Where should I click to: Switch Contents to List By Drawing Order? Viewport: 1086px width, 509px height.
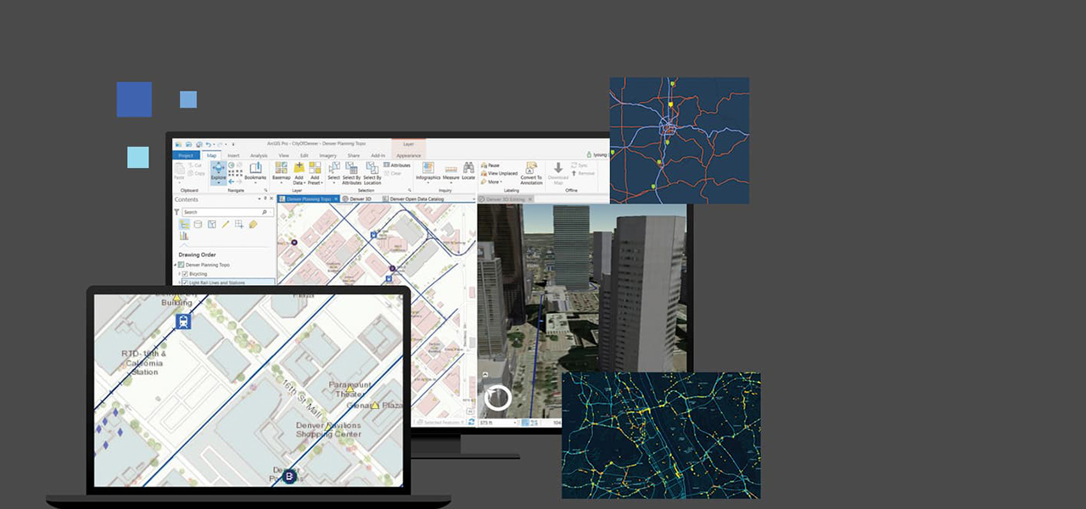pyautogui.click(x=184, y=224)
